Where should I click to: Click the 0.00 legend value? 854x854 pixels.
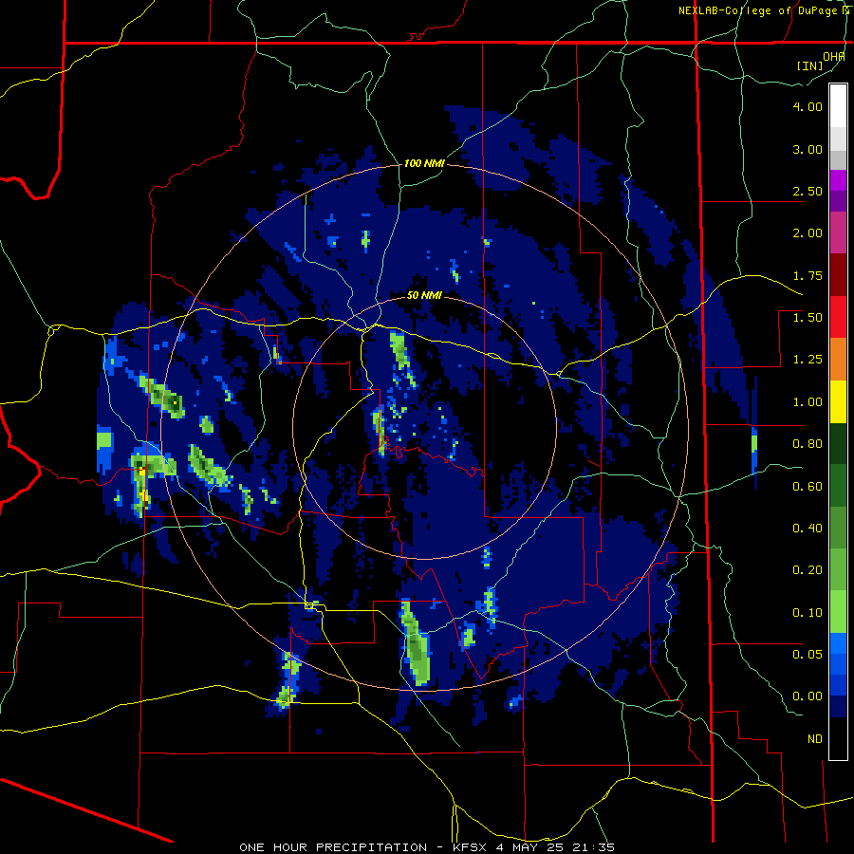(x=808, y=696)
